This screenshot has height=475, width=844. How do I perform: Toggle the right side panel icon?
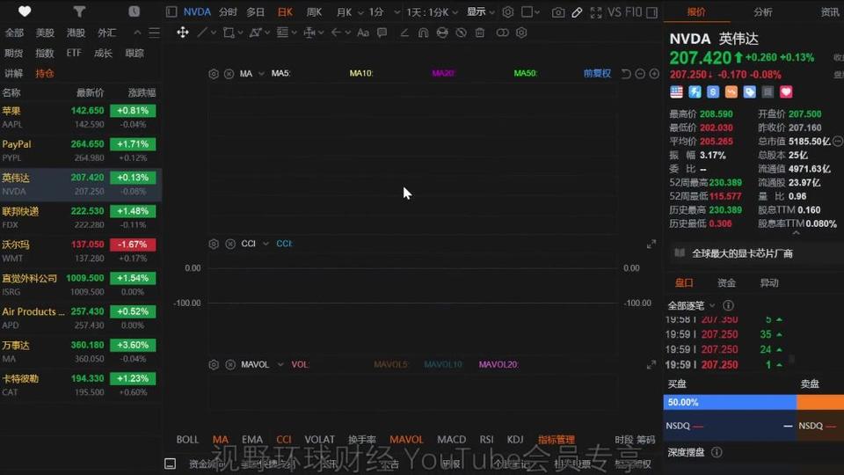tap(651, 11)
